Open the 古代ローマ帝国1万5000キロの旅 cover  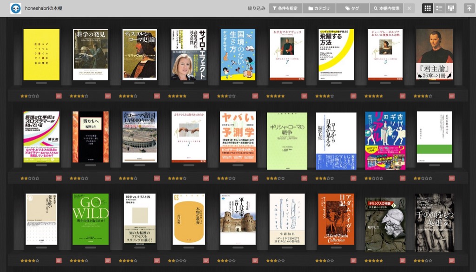coord(139,137)
